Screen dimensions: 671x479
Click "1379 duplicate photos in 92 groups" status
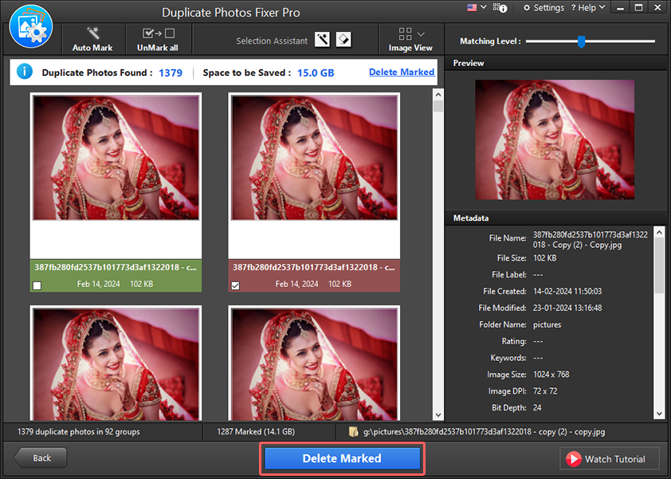coord(79,431)
